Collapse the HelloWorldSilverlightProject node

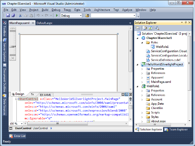137,65
